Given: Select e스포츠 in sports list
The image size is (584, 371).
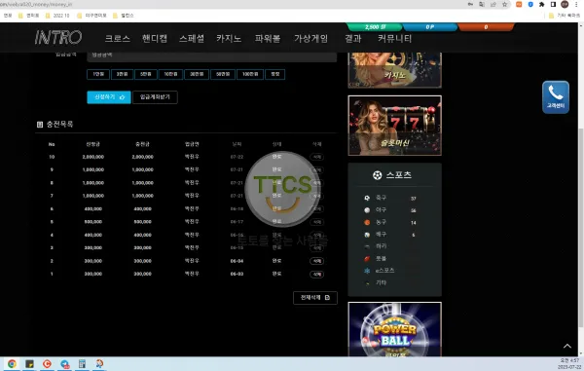Looking at the screenshot, I should coord(384,271).
